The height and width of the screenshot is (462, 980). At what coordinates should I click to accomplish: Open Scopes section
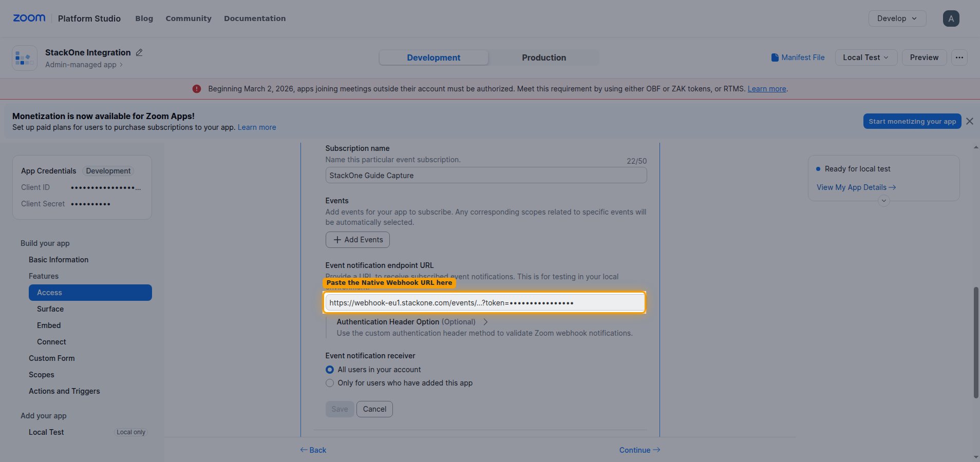point(42,375)
